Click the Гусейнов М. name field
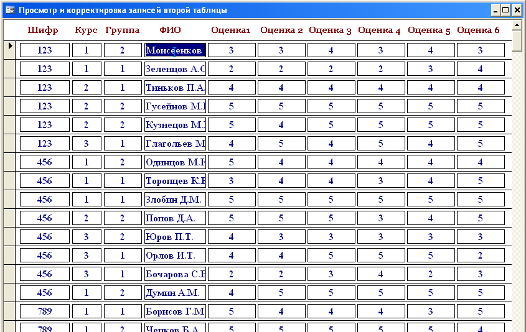Image resolution: width=526 pixels, height=332 pixels. [x=175, y=106]
